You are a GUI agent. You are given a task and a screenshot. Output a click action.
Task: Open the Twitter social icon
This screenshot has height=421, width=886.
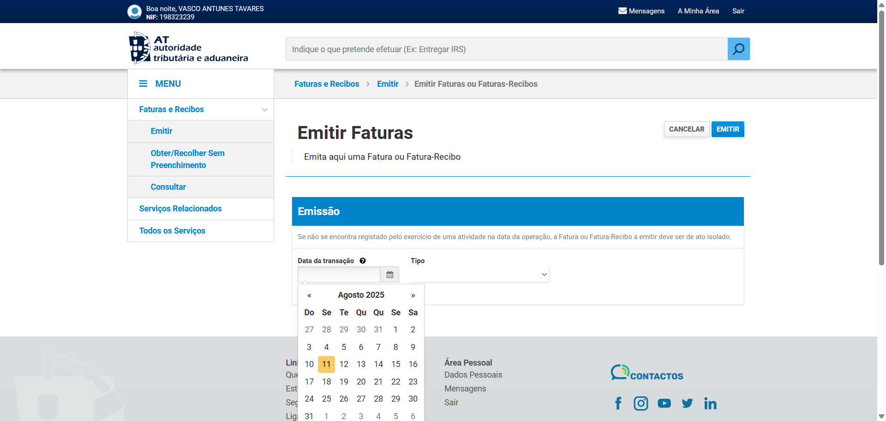pos(688,403)
